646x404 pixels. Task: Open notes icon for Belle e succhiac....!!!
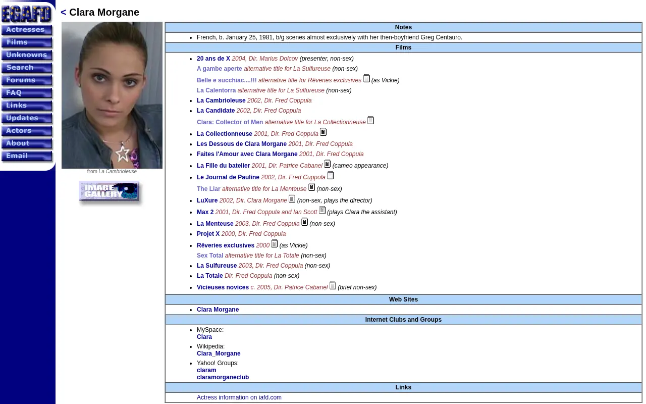pyautogui.click(x=366, y=79)
